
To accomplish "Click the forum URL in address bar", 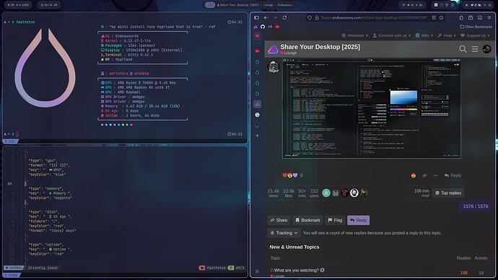I will 374,18.
